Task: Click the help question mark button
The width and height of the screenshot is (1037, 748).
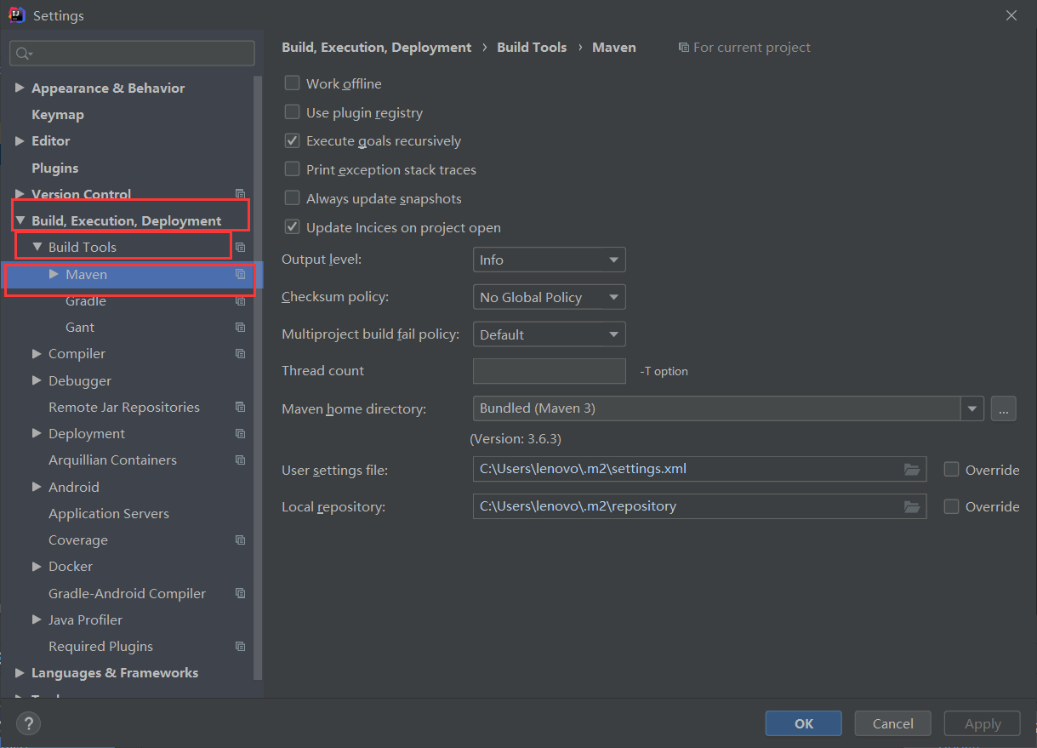Action: 28,724
